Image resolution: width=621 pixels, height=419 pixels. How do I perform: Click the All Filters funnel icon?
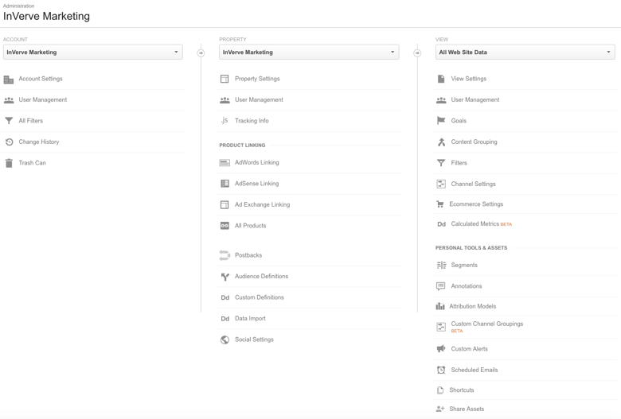tap(9, 121)
